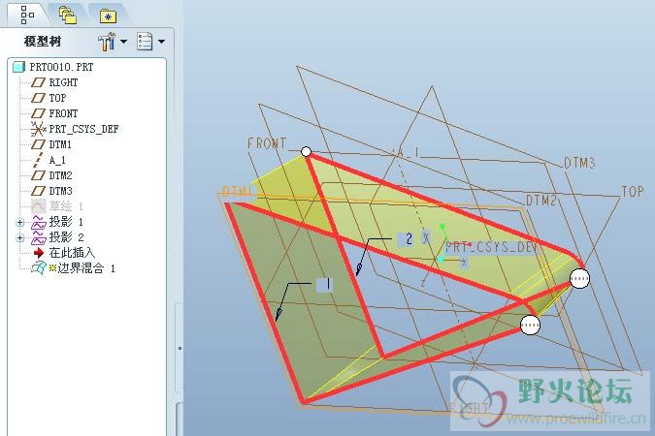Expand the 投影 2 feature node
The image size is (655, 436).
(19, 237)
